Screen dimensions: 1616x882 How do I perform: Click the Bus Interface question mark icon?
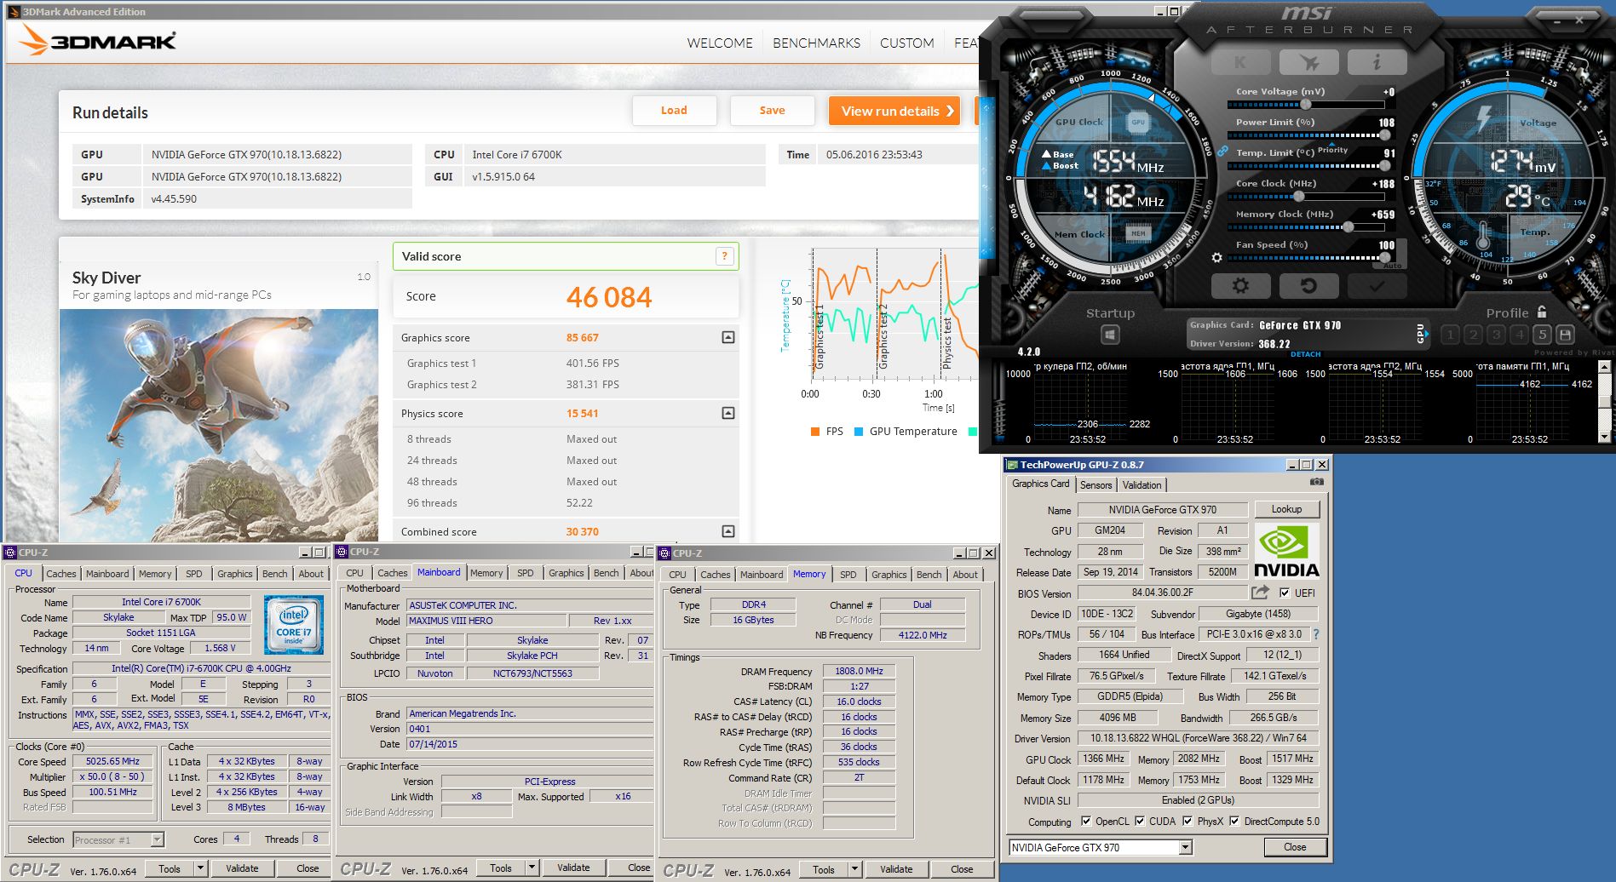click(1316, 634)
